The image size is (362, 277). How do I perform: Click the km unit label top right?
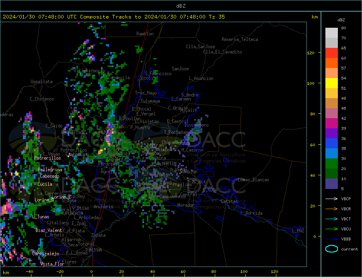[315, 17]
